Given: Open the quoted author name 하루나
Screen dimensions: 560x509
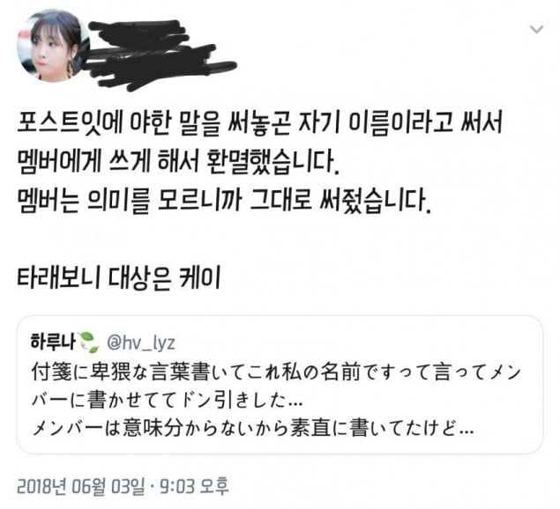Looking at the screenshot, I should point(53,342).
